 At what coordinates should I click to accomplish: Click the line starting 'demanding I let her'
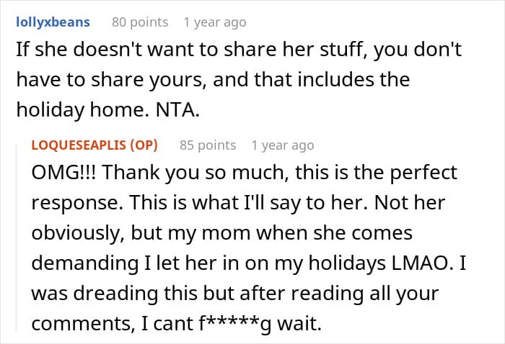pos(249,263)
